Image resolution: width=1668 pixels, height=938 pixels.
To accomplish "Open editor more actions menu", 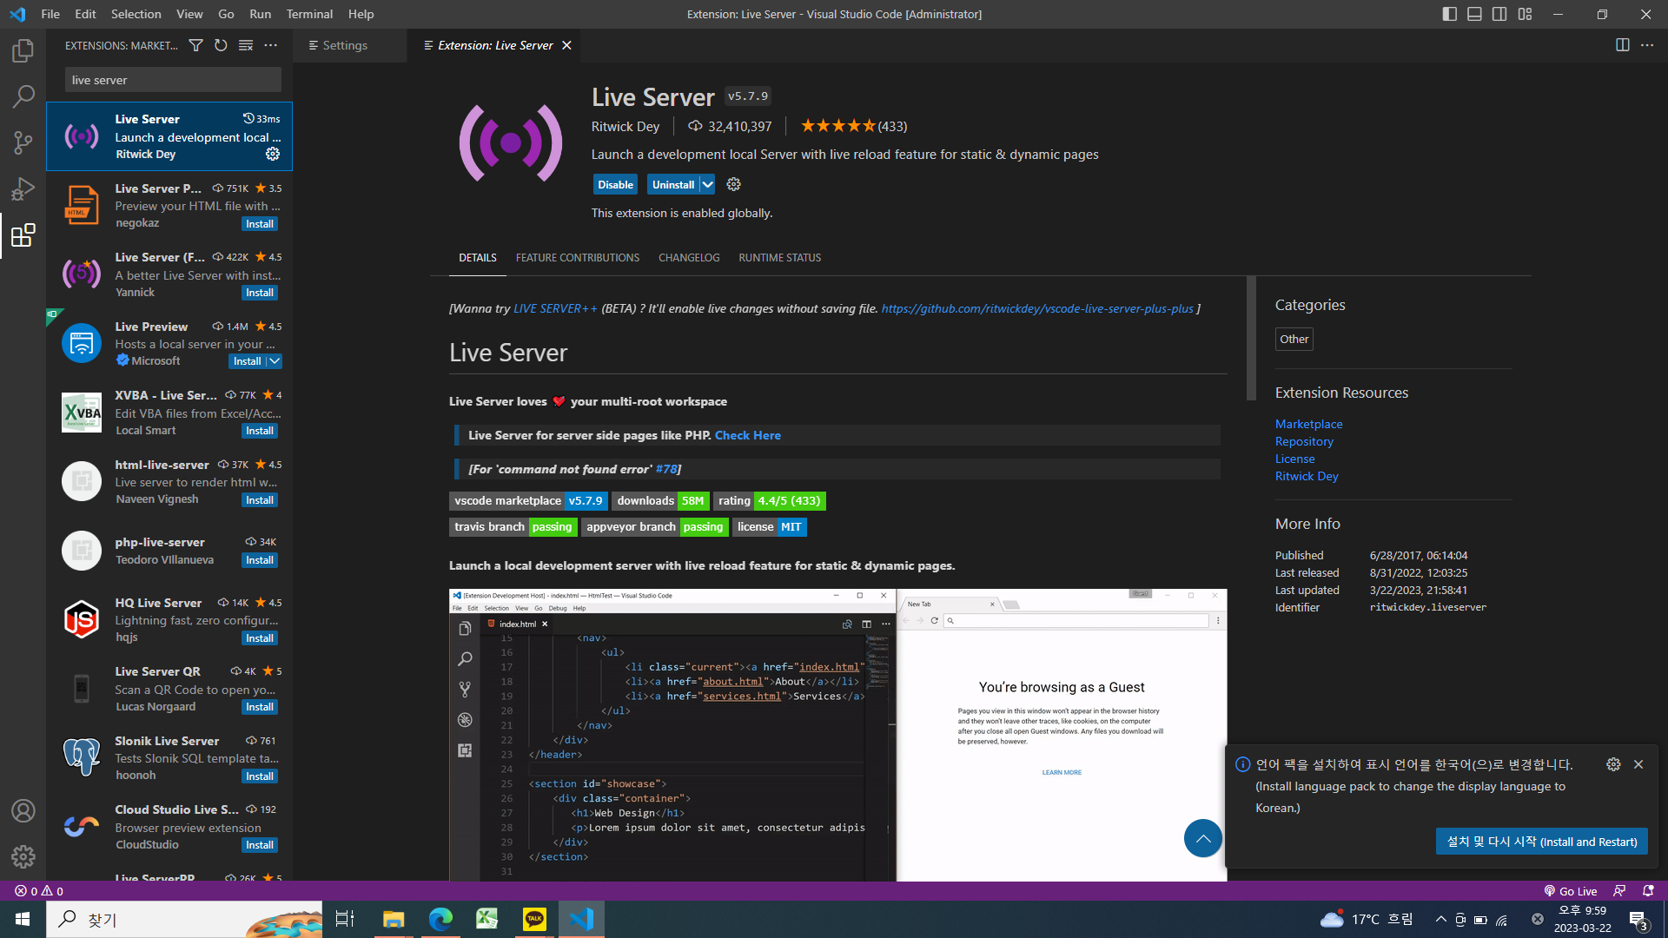I will pyautogui.click(x=1647, y=45).
